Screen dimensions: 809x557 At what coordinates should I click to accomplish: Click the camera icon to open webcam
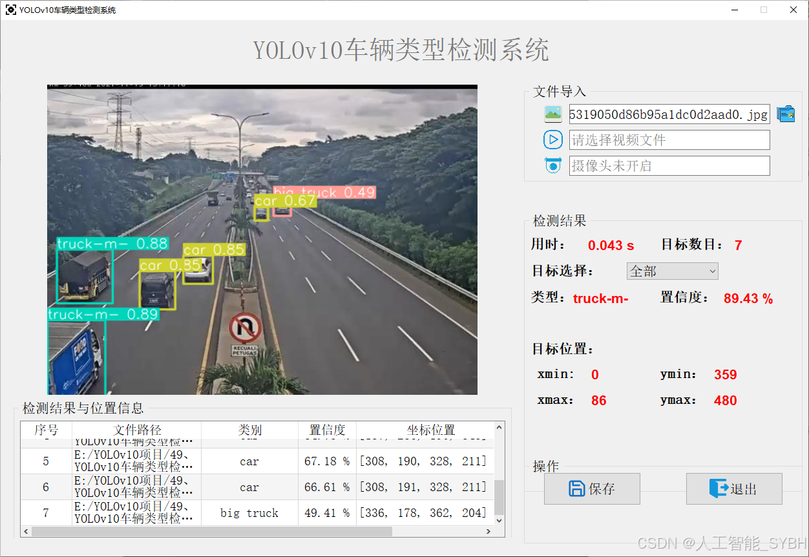[553, 165]
